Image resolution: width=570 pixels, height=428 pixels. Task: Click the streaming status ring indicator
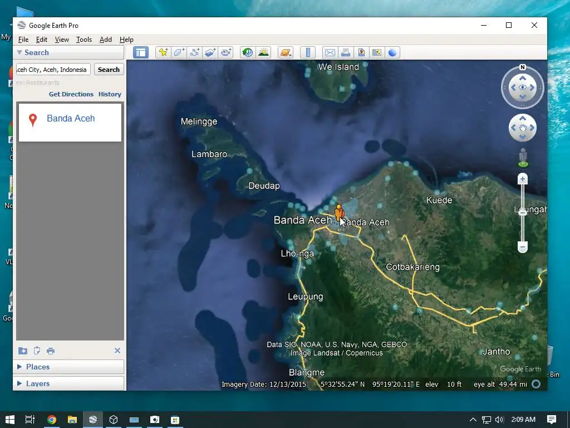(x=536, y=384)
